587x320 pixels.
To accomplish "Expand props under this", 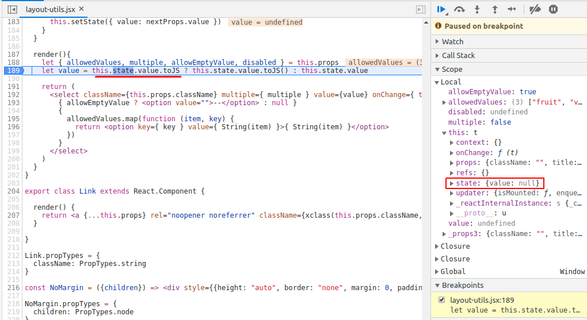I will click(x=452, y=163).
